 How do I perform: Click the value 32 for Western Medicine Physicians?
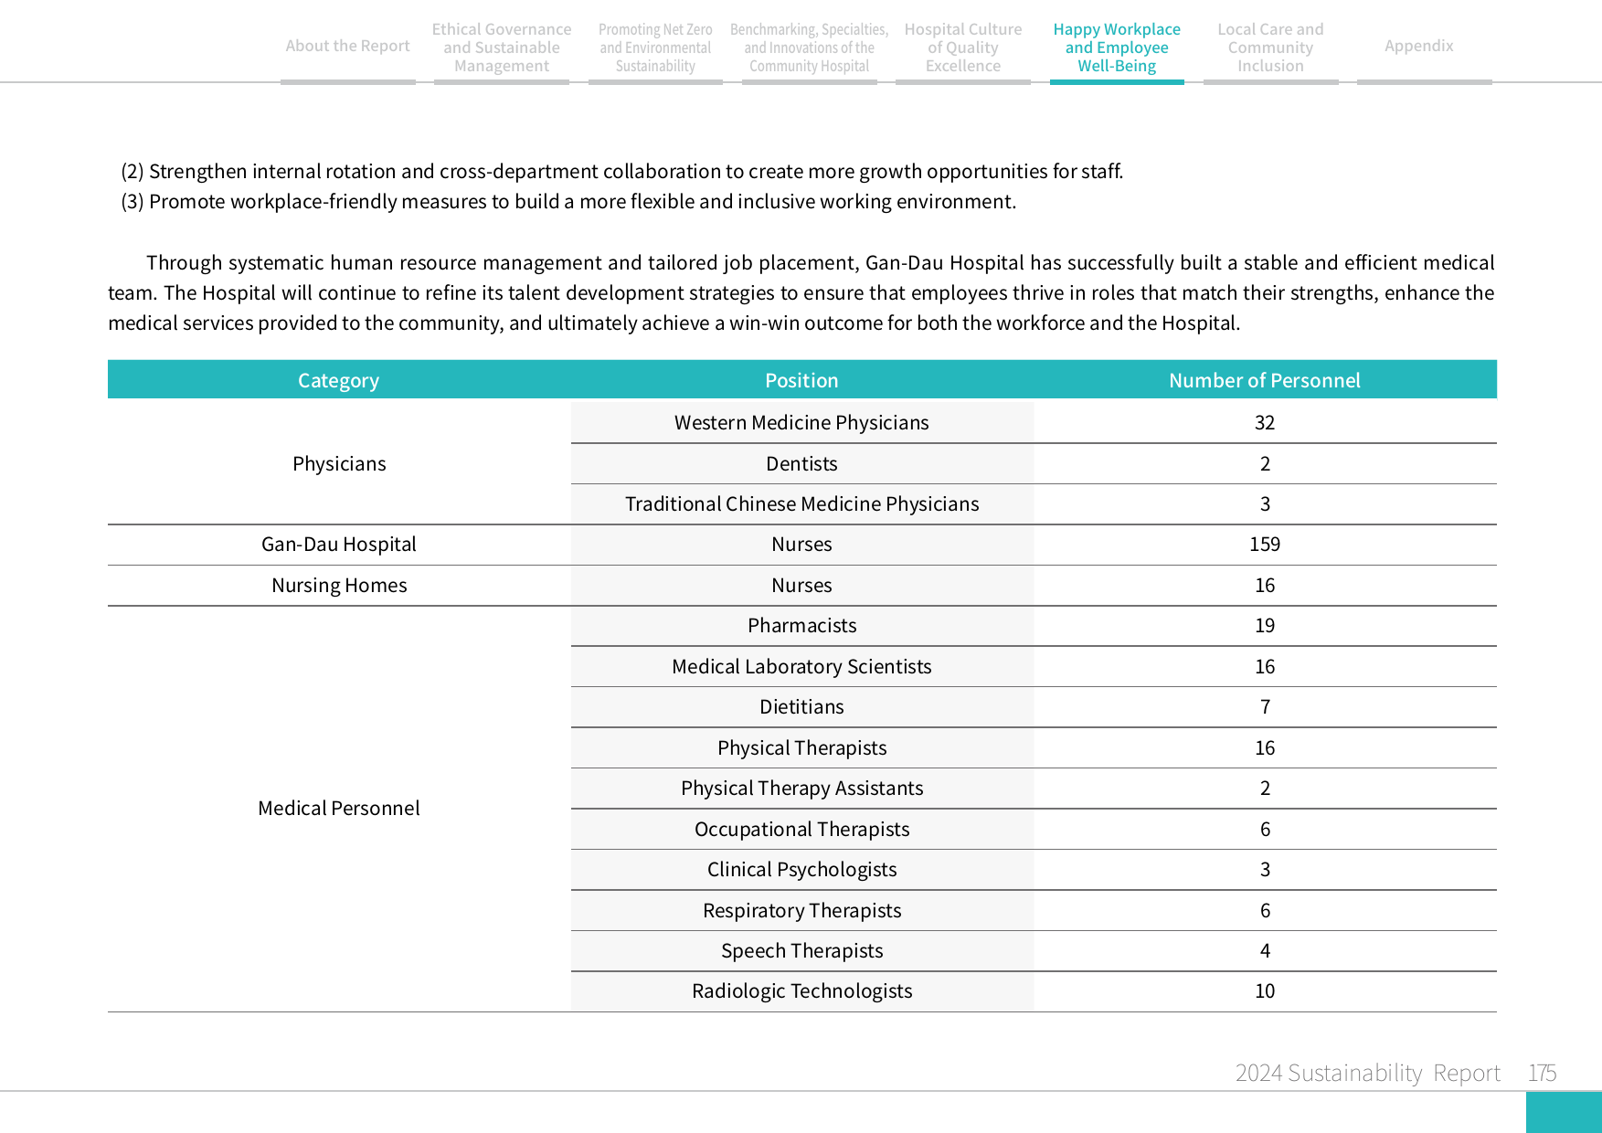(1265, 422)
